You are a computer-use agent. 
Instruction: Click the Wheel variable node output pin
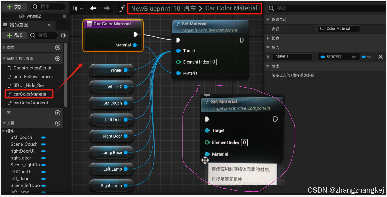(x=126, y=70)
